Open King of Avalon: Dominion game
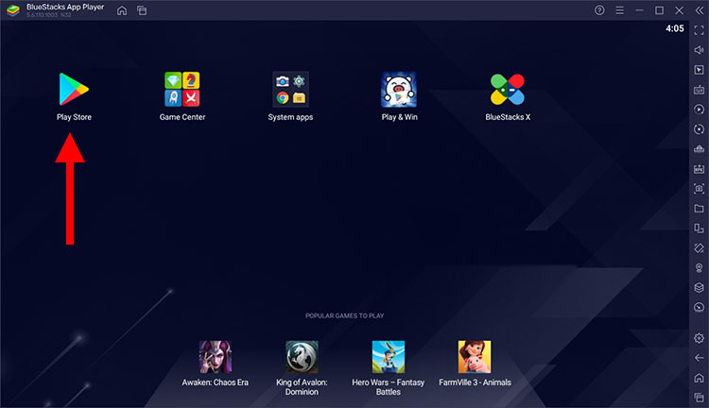Image resolution: width=709 pixels, height=408 pixels. pos(302,357)
